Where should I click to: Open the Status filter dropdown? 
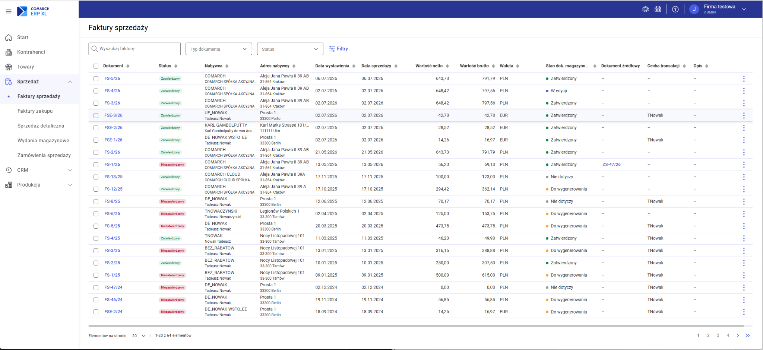290,49
